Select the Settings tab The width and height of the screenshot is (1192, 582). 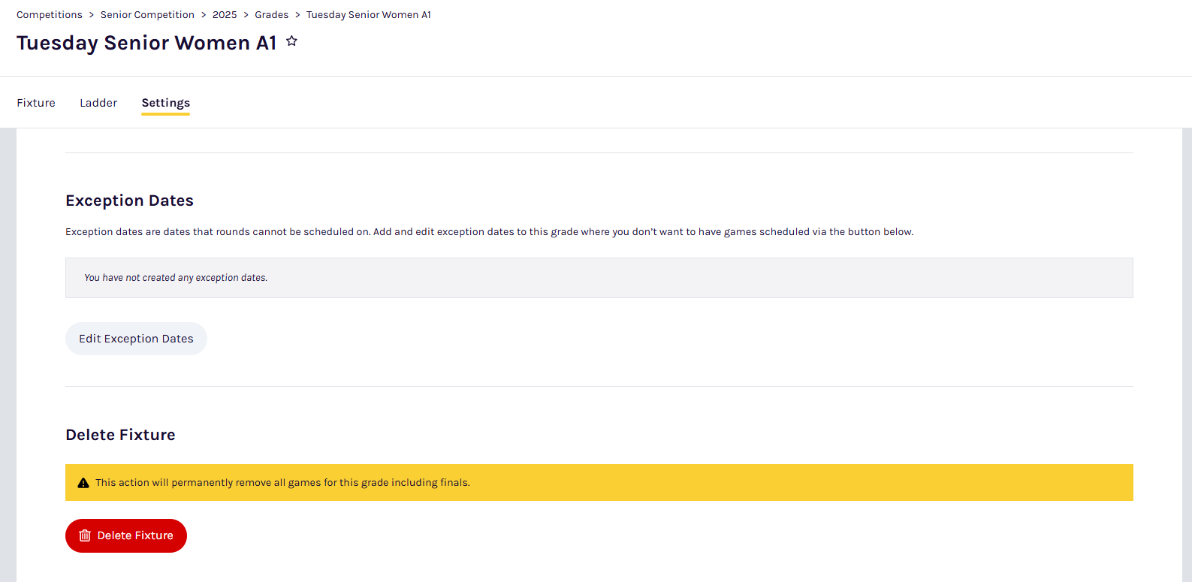(165, 103)
